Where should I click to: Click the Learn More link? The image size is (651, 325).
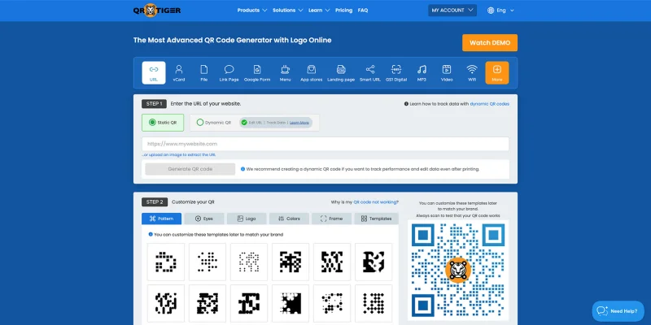click(x=299, y=123)
